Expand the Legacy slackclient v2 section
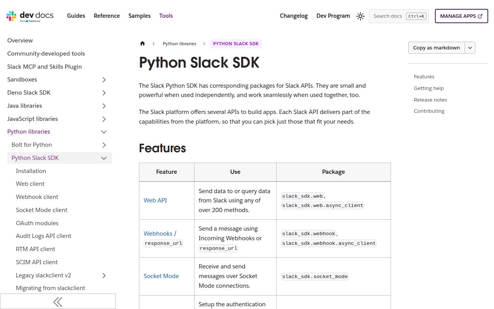Screen dimensions: 494x309 104,275
